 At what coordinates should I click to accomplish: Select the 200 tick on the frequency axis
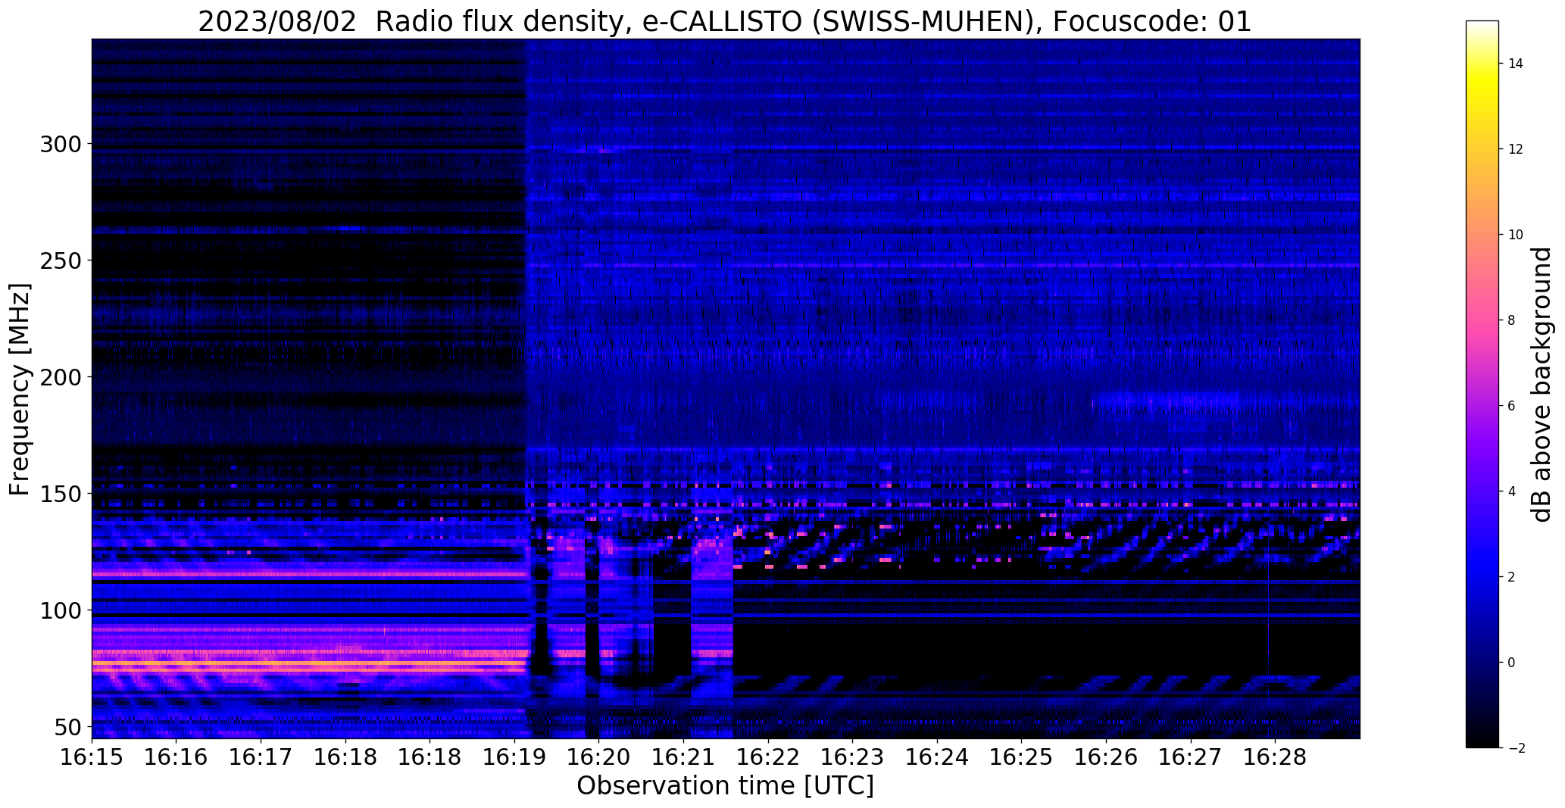tap(60, 377)
